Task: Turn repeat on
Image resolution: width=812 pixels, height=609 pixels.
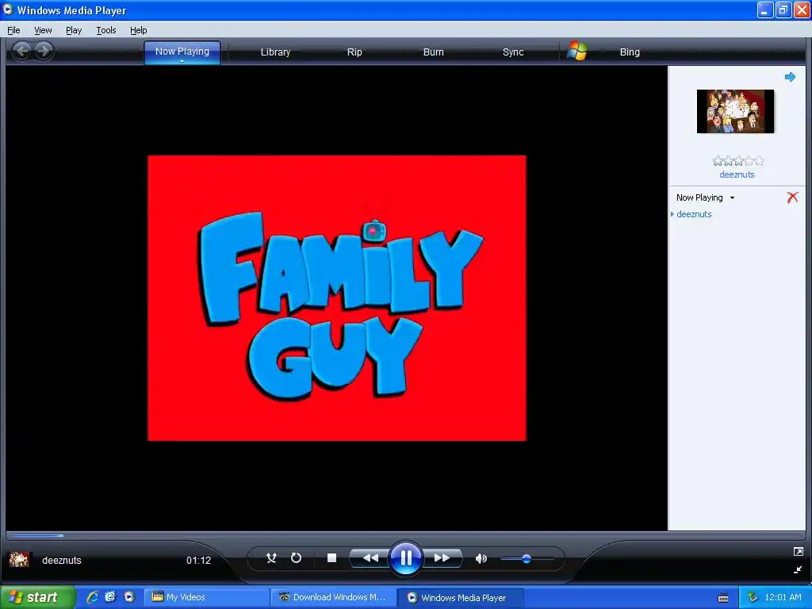Action: pyautogui.click(x=296, y=557)
